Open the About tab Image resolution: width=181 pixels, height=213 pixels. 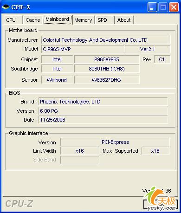124,20
